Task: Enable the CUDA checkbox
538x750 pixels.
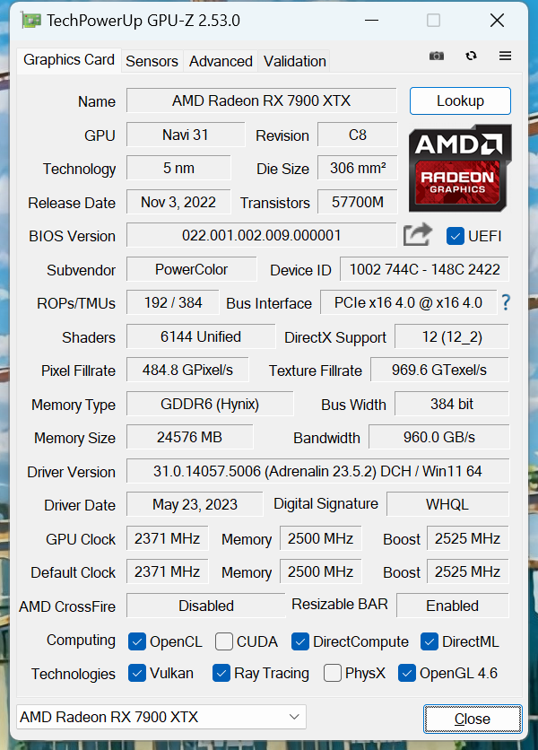Action: pyautogui.click(x=223, y=641)
